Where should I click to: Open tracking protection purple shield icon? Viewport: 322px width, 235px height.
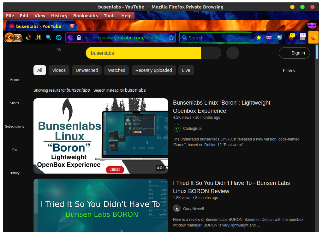(70, 37)
